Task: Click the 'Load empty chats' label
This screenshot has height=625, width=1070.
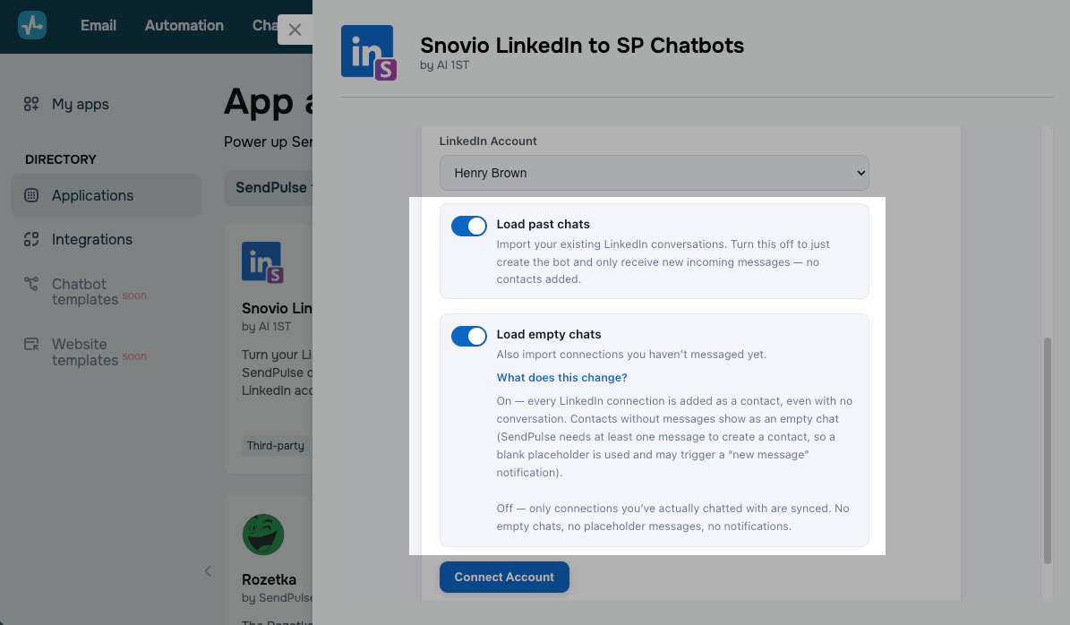Action: click(549, 334)
